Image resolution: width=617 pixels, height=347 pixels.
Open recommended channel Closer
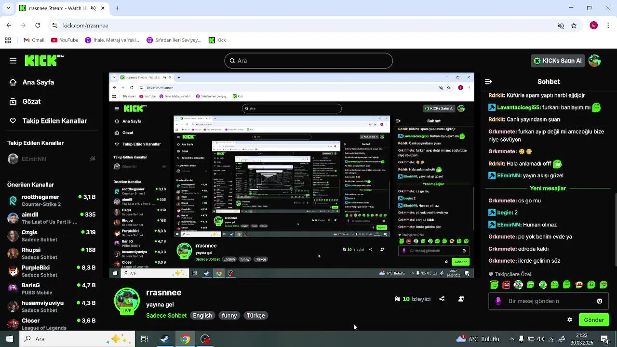[x=51, y=324]
